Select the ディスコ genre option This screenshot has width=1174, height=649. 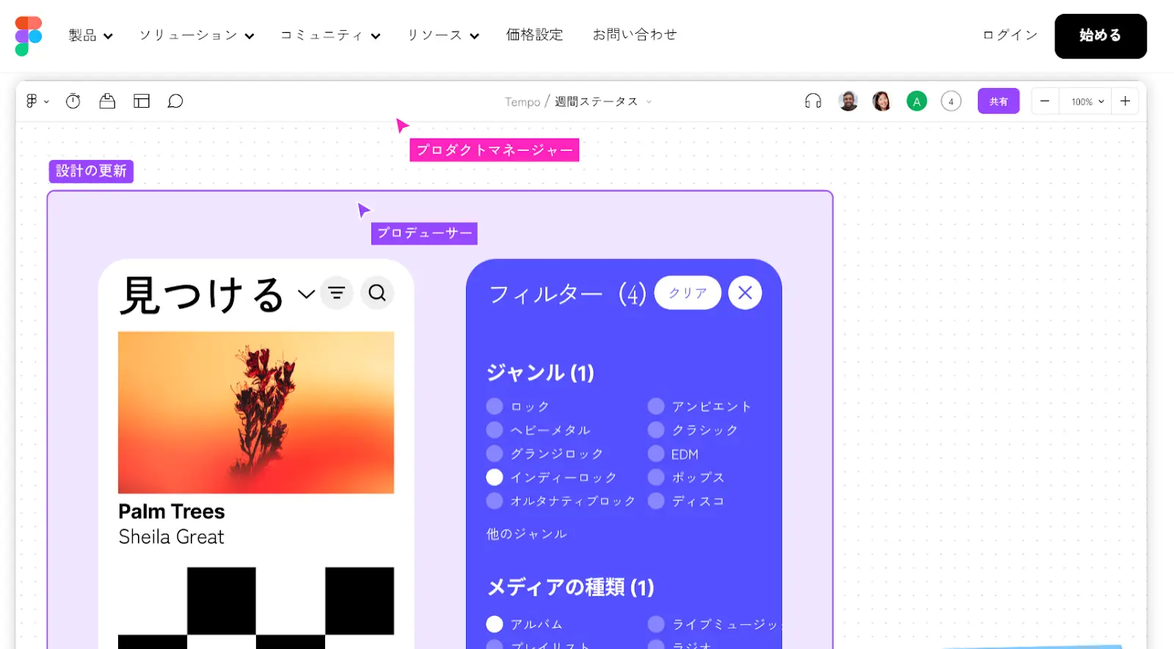(656, 501)
